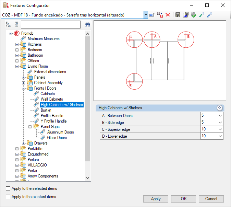Select Cabinets under Fronts | Doors

pyautogui.click(x=48, y=94)
